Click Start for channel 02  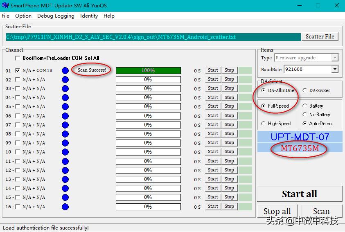coord(213,79)
